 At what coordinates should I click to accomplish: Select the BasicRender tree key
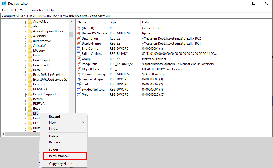(42, 65)
